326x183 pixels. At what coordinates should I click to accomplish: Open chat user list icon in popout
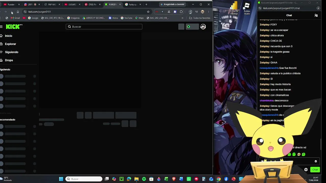(316, 15)
